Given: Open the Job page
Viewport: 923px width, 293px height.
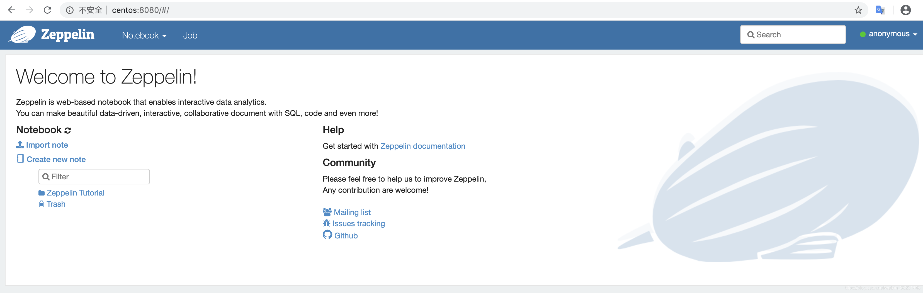Looking at the screenshot, I should coord(190,35).
